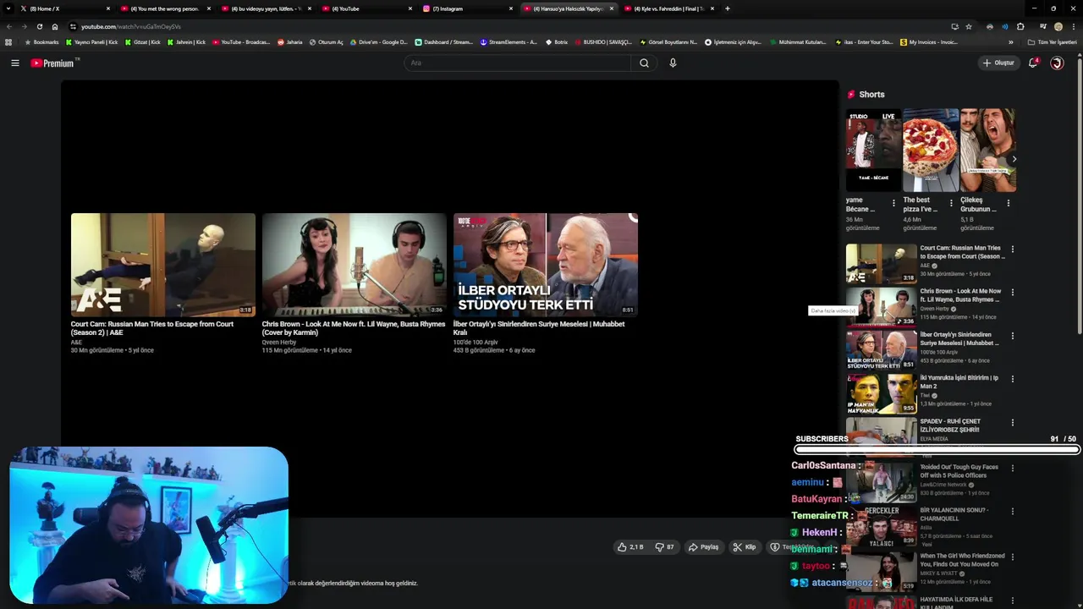Open the browser extensions puzzle icon
The image size is (1083, 609).
1020,26
